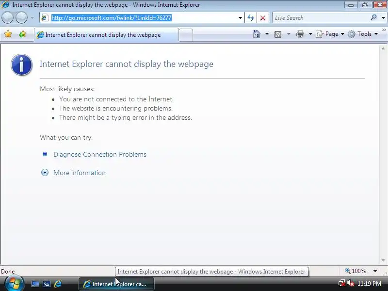Expand the Print options dropdown arrow
Viewport: 388px width, 291px height.
click(310, 34)
